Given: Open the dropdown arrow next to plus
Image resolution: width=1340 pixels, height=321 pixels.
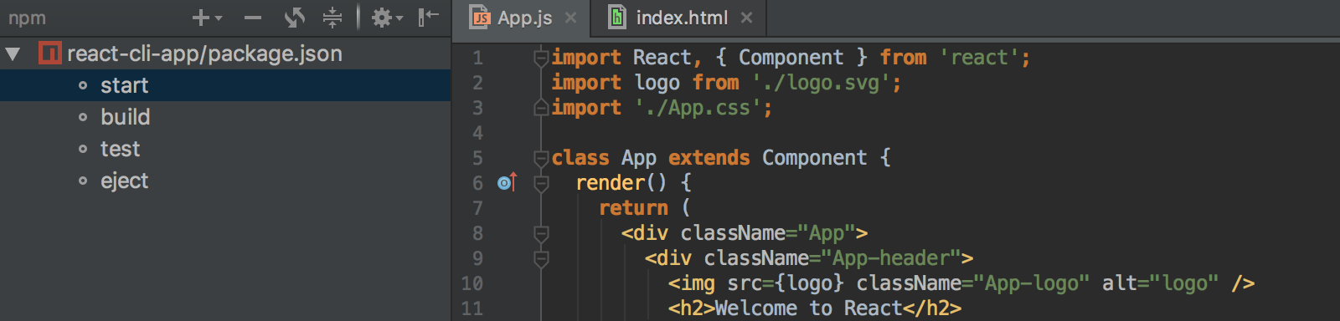Looking at the screenshot, I should coord(219,18).
